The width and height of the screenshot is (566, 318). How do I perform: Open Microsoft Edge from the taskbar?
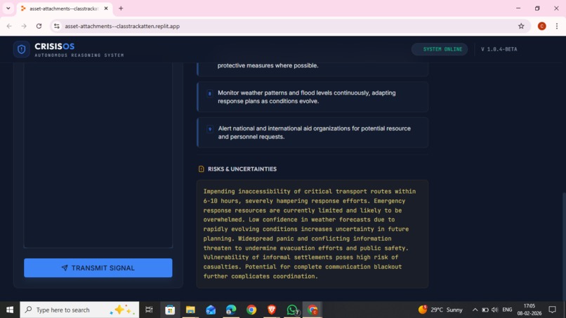tap(231, 310)
